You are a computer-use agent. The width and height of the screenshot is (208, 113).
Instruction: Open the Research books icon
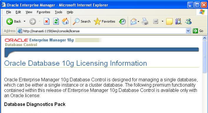pos(178,21)
